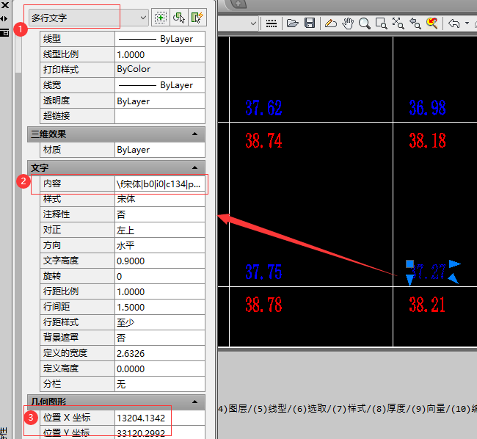
Task: Click the 材质 ByLayer value
Action: point(160,150)
